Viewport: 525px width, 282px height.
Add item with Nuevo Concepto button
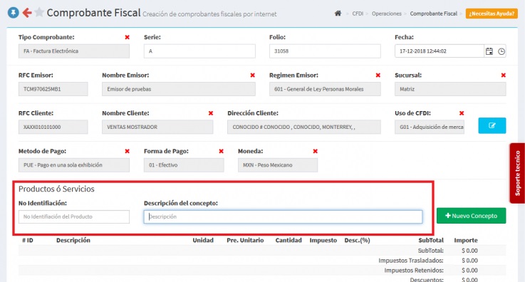coord(471,216)
